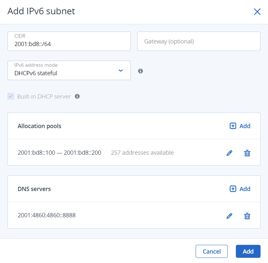This screenshot has width=268, height=263.
Task: Focus the Gateway (optional) field
Action: (x=199, y=41)
